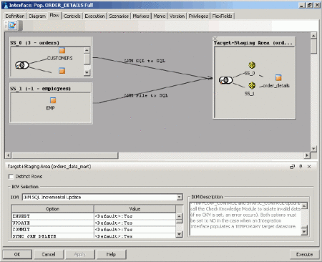Open the IKM selection dropdown

click(180, 197)
